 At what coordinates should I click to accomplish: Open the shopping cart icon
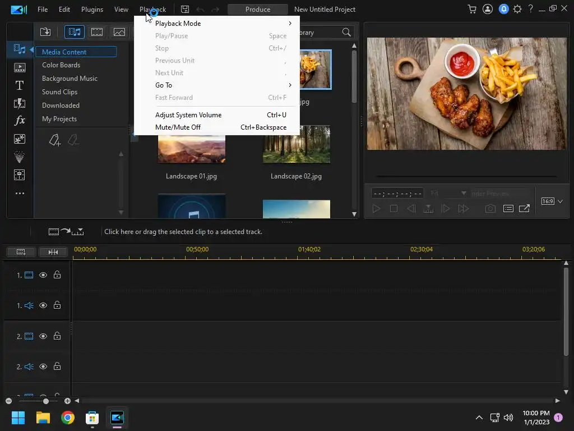(473, 10)
